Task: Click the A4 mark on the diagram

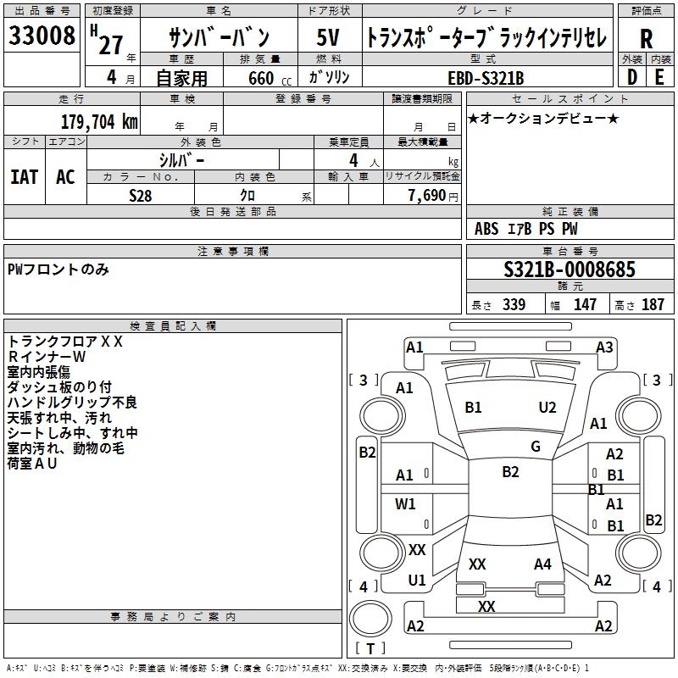Action: (542, 564)
